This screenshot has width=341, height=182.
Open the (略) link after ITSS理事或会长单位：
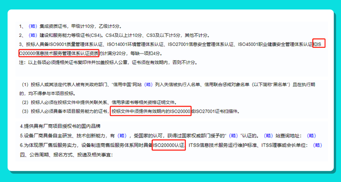317,145
